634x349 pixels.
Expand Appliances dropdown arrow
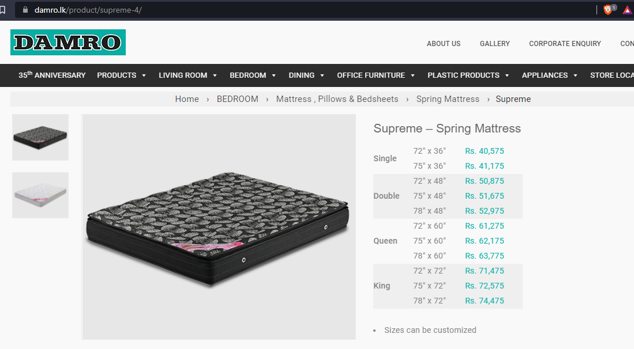575,75
